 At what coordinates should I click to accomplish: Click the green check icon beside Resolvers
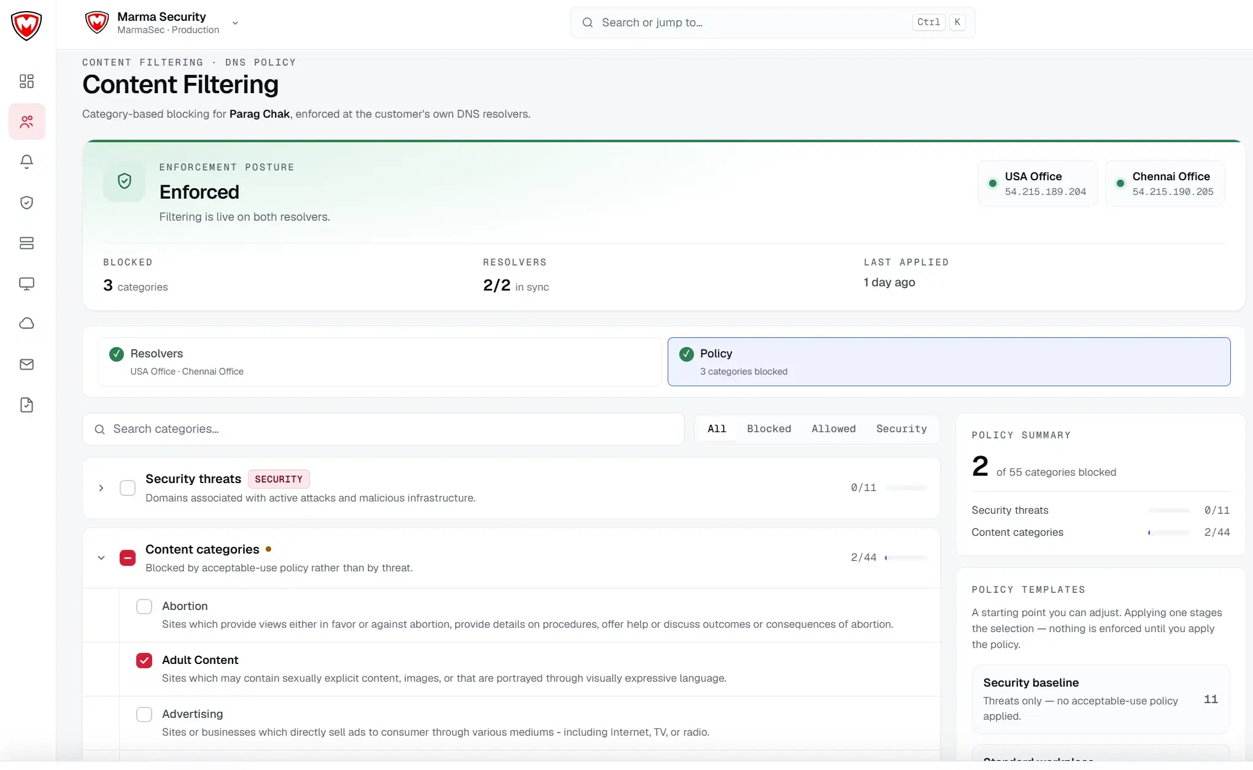pyautogui.click(x=117, y=354)
